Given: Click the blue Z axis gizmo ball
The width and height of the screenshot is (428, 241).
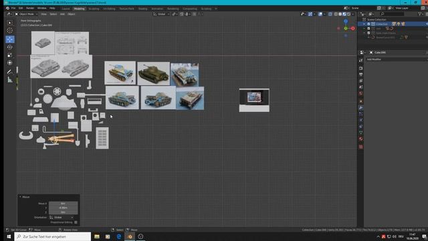Looking at the screenshot, I should 346,21.
